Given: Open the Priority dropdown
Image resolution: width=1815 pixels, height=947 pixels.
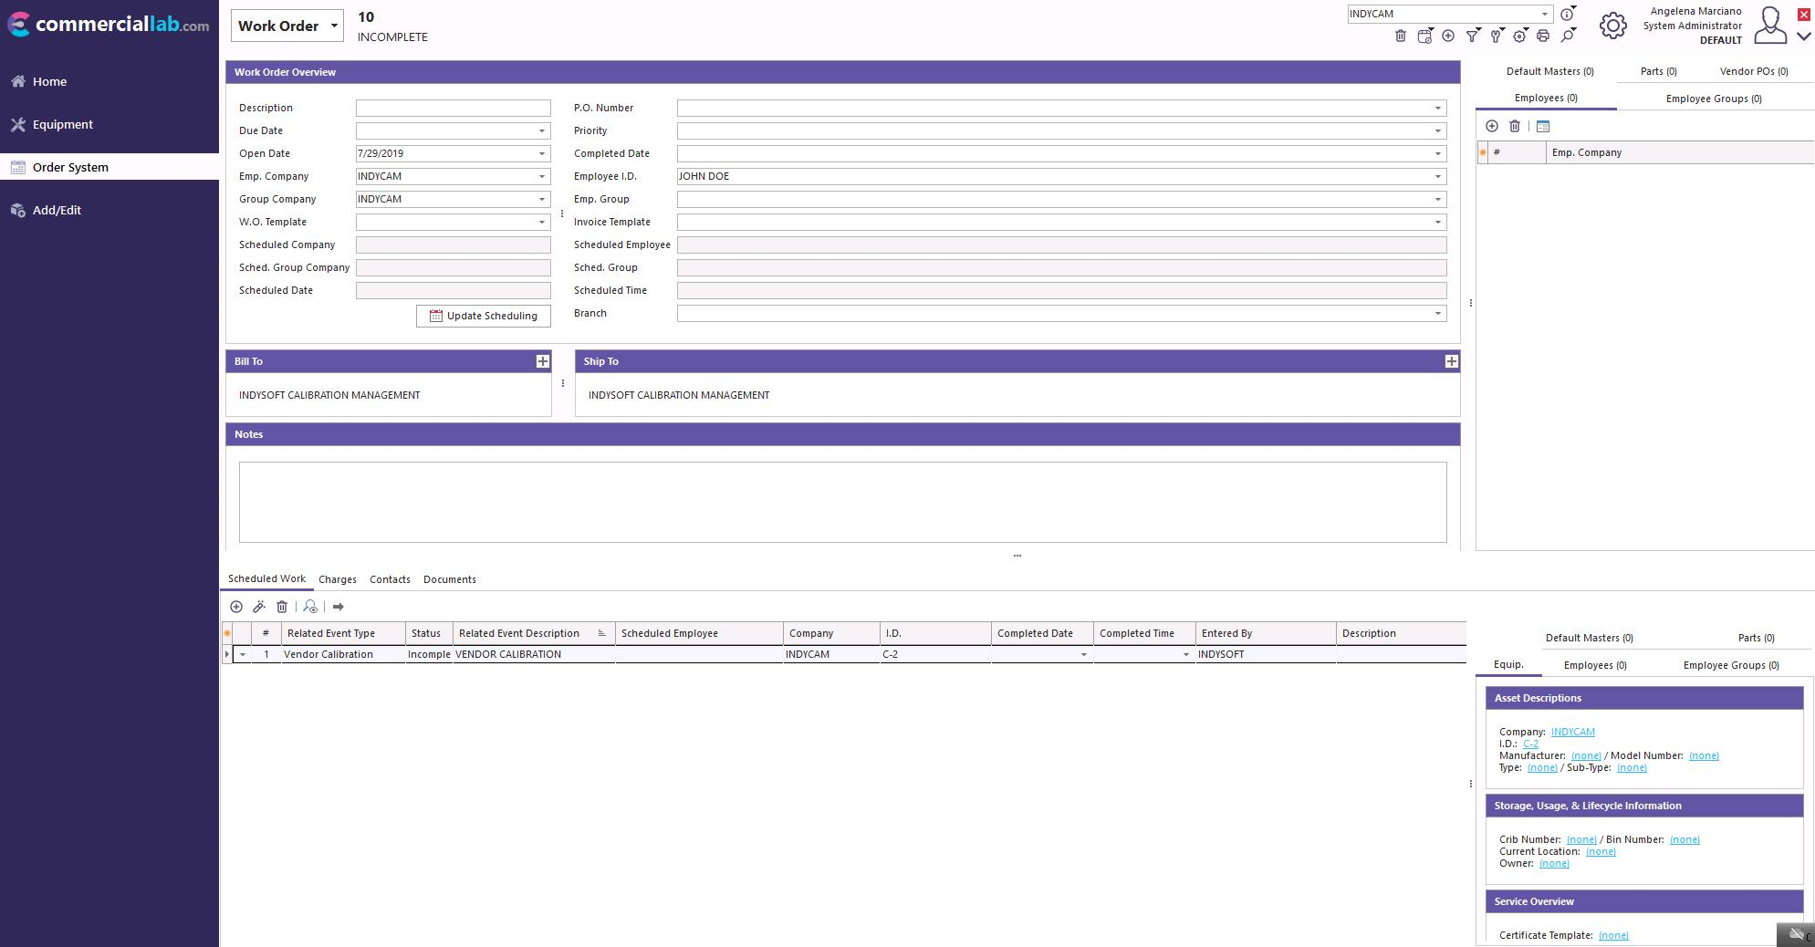Looking at the screenshot, I should 1437,130.
